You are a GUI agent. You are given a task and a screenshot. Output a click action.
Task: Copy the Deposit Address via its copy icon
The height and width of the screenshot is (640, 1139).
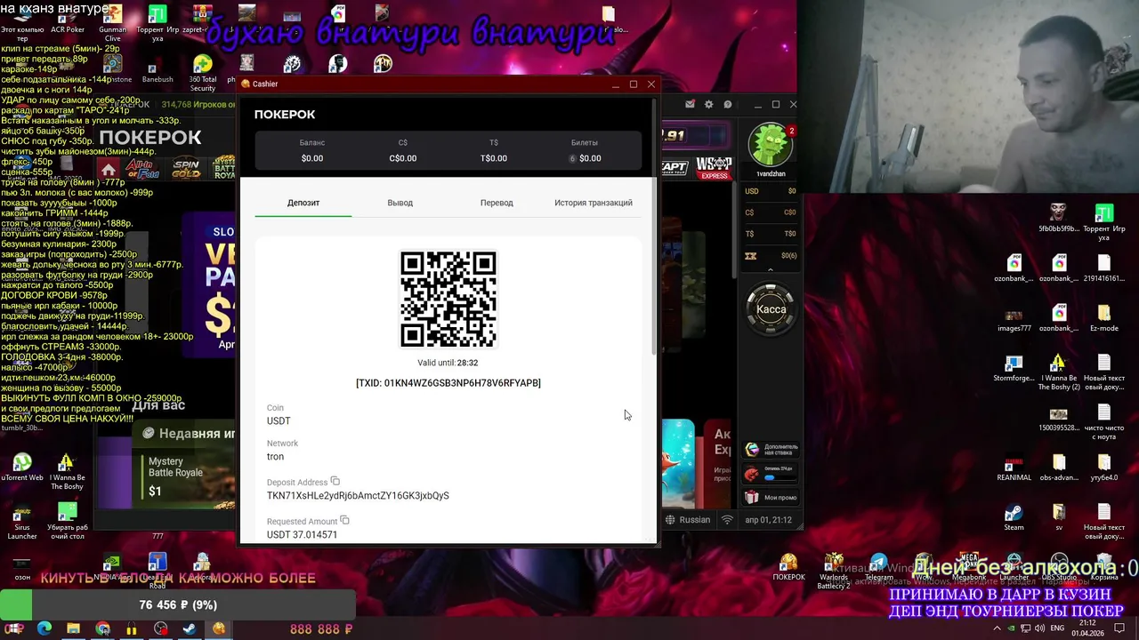[x=335, y=482]
